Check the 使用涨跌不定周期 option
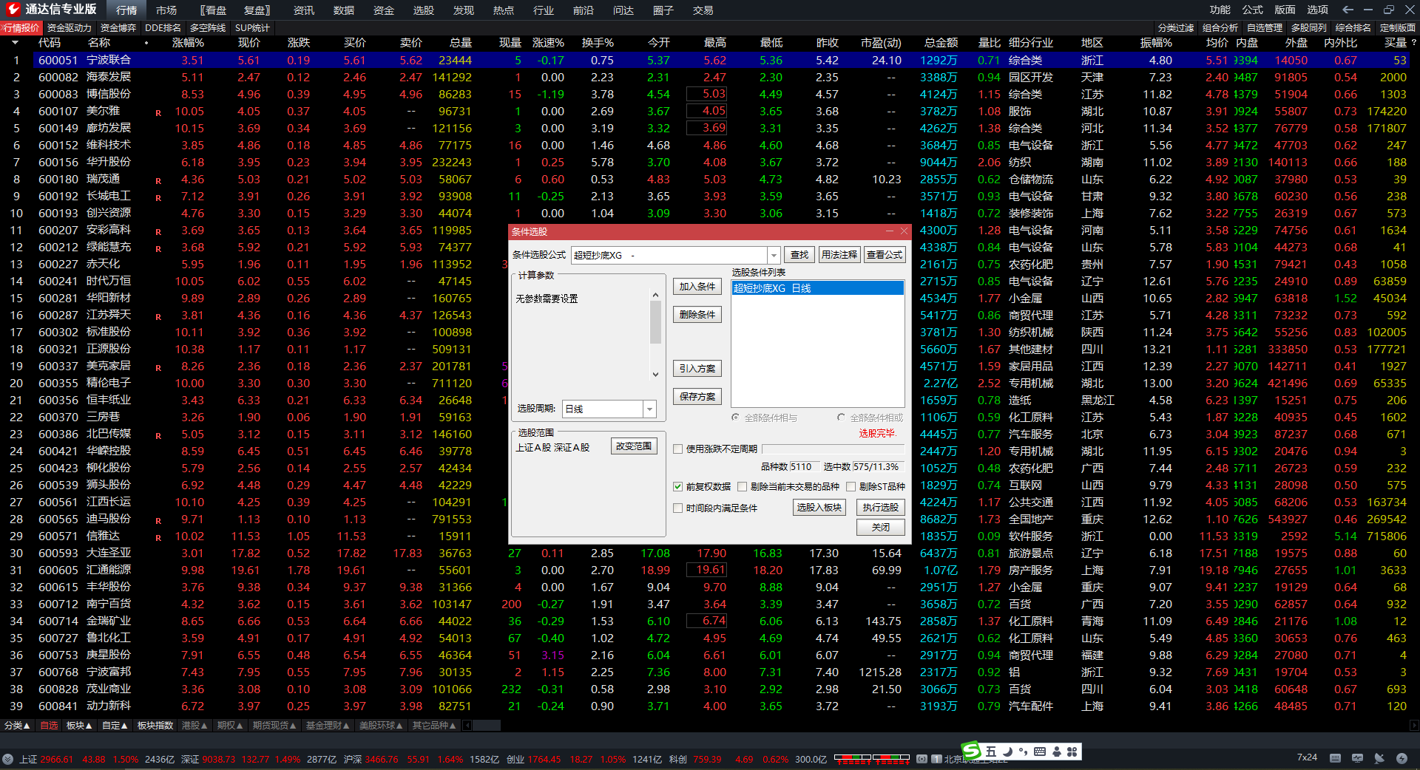The image size is (1420, 770). click(677, 449)
